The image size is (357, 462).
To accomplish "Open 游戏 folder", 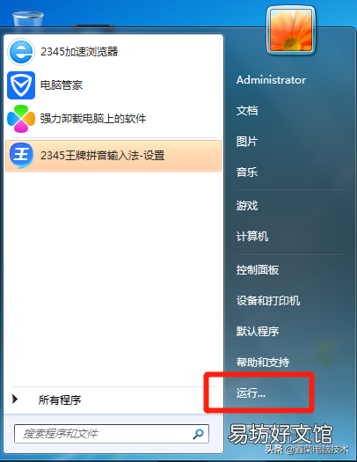I will pos(247,205).
